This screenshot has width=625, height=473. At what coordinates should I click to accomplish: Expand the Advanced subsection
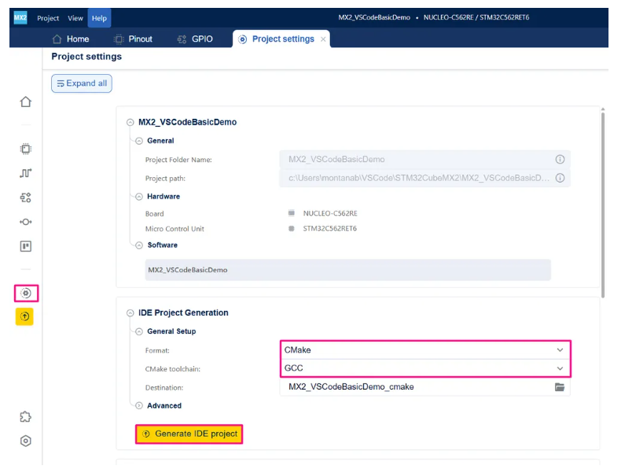point(138,405)
